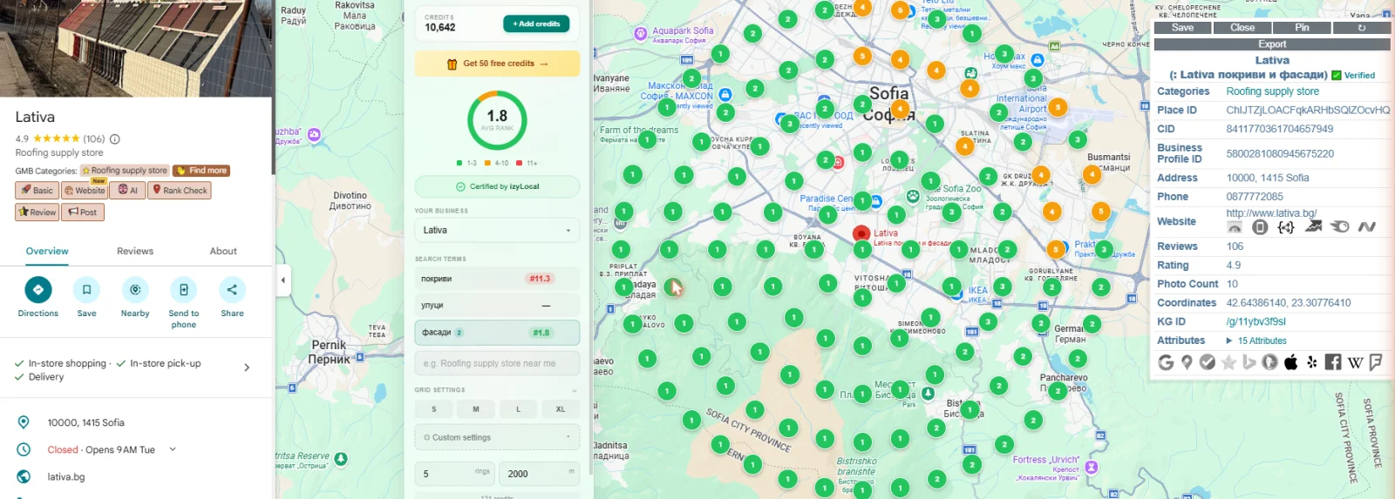Image resolution: width=1395 pixels, height=499 pixels.
Task: Expand the opening hours chevron
Action: 173,449
